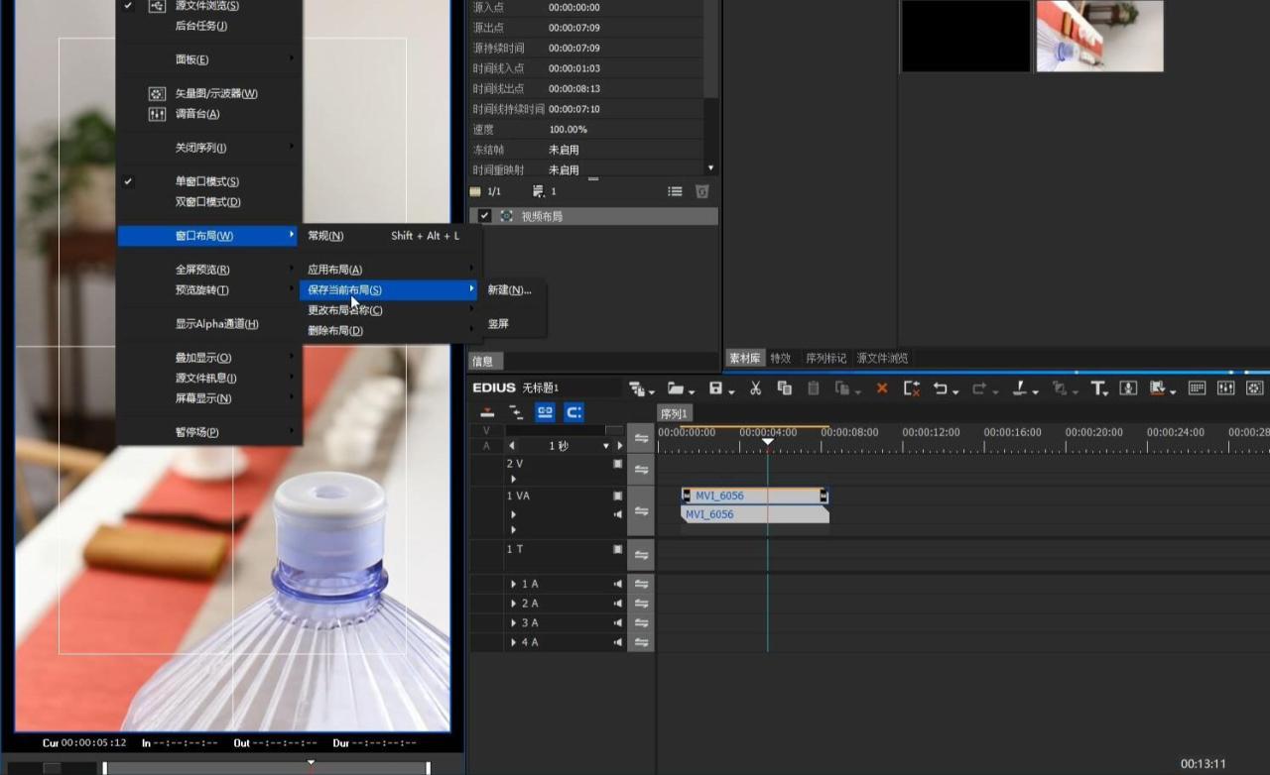This screenshot has width=1270, height=775.
Task: Expand the 2 A audio track
Action: pos(513,604)
